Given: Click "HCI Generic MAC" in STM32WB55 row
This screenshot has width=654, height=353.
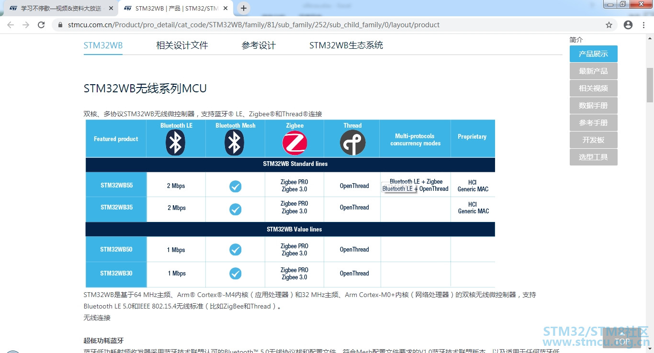Looking at the screenshot, I should (473, 186).
